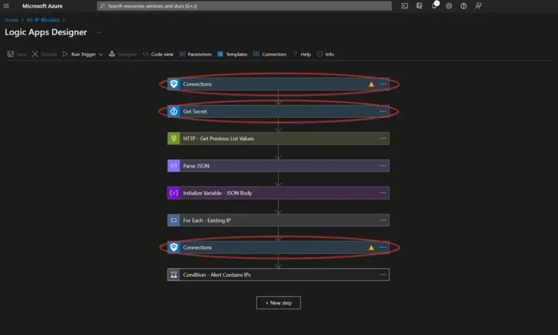Click the Initialize Variable curly-braces icon
558x335 pixels.
pyautogui.click(x=174, y=193)
